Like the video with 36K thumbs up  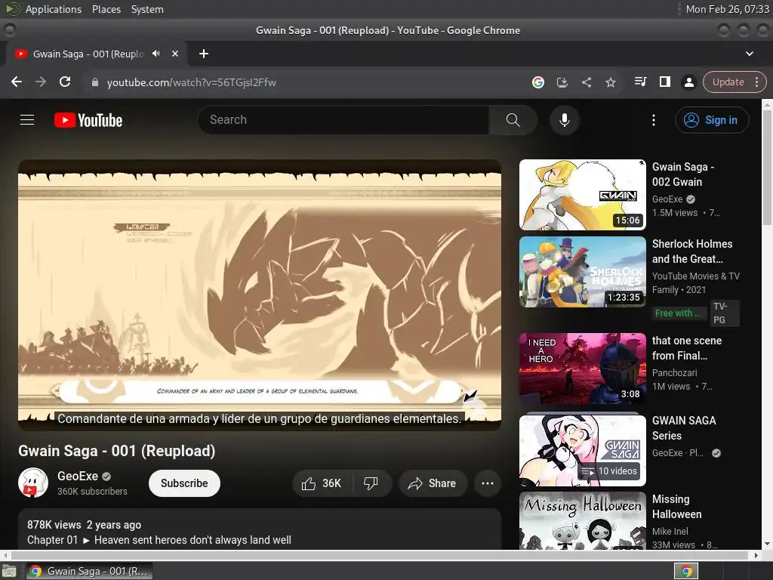click(x=322, y=483)
